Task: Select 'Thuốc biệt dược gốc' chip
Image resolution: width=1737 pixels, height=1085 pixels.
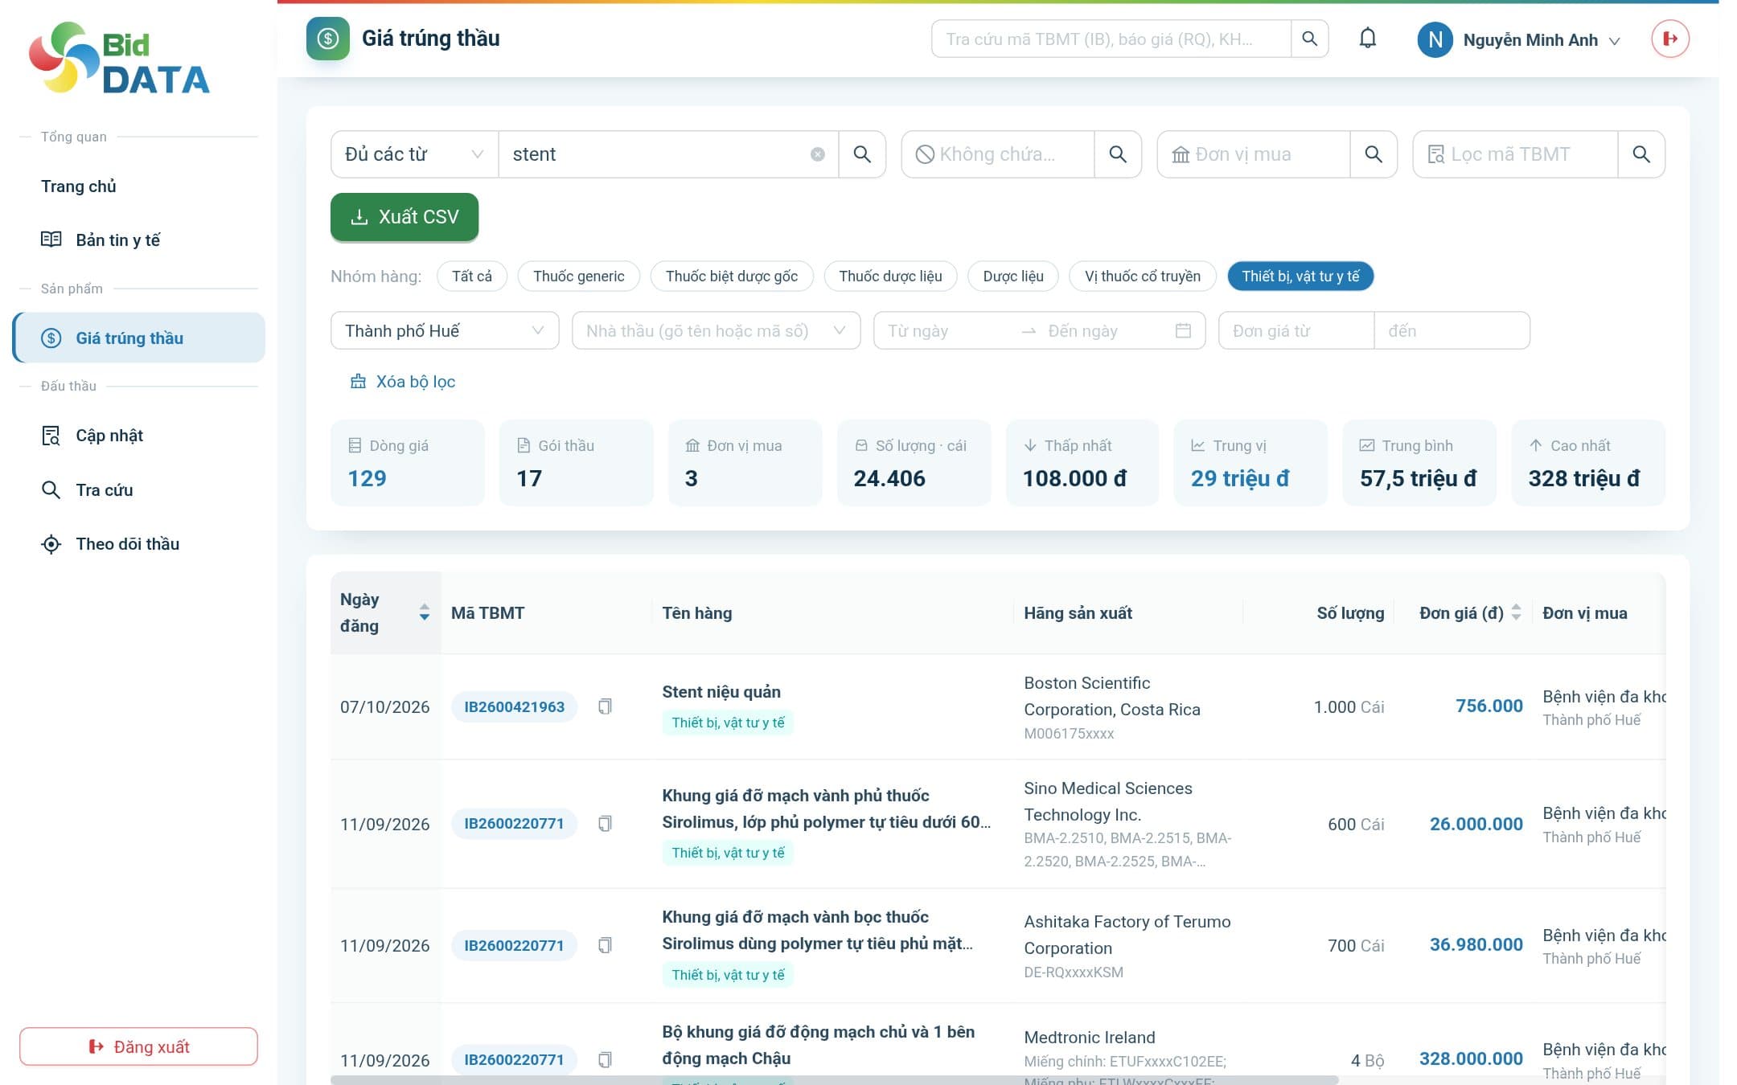Action: [732, 276]
